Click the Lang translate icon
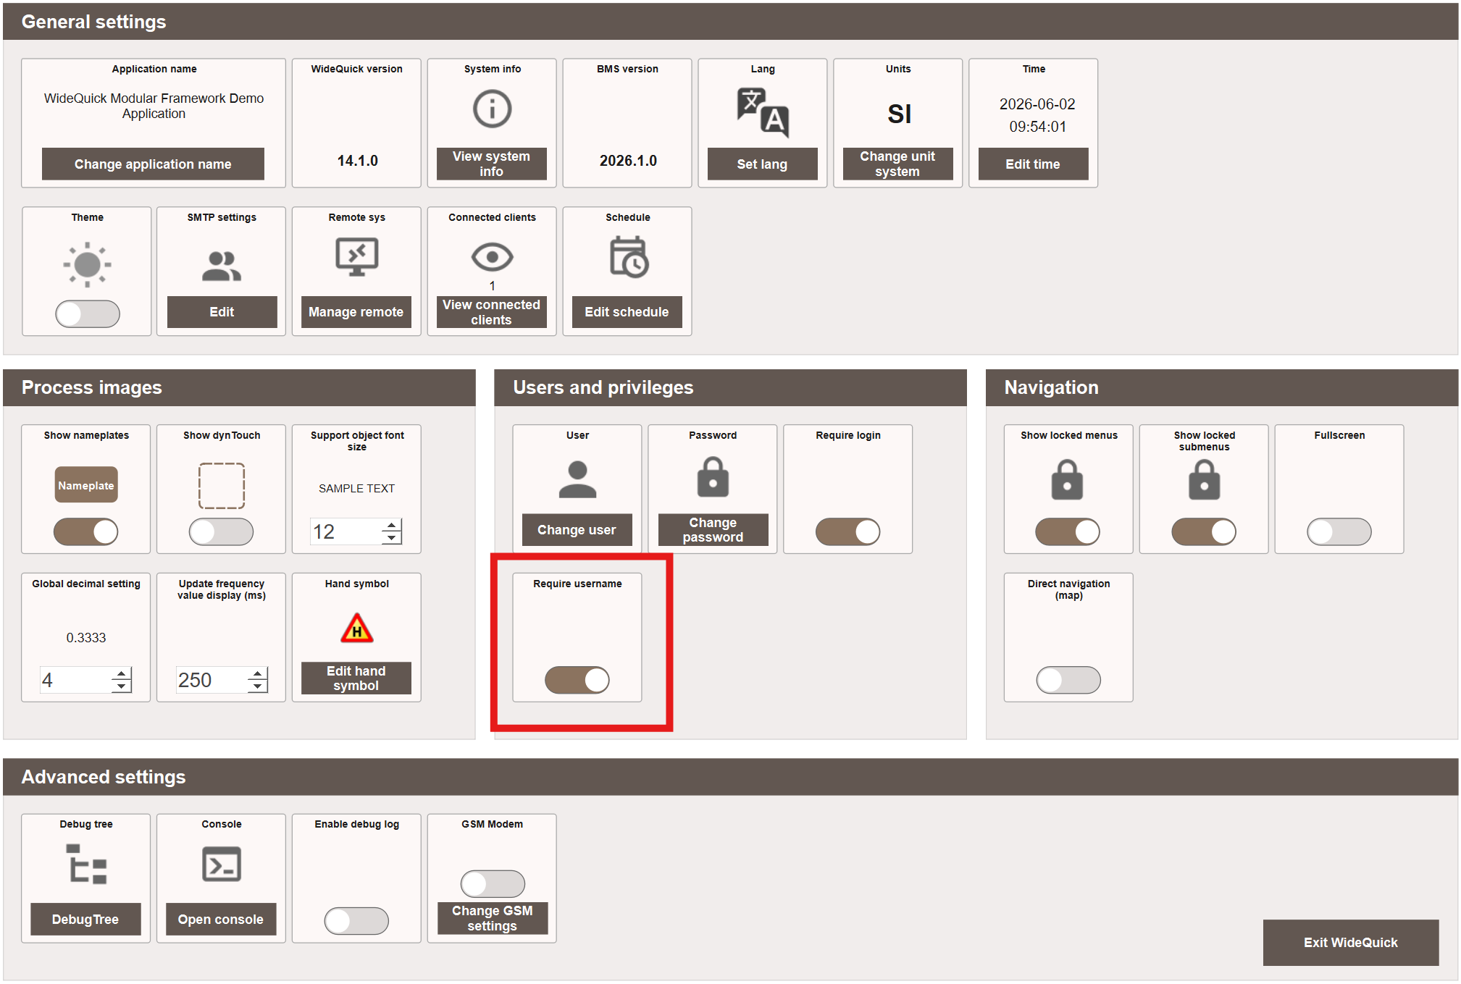1461x984 pixels. (763, 112)
